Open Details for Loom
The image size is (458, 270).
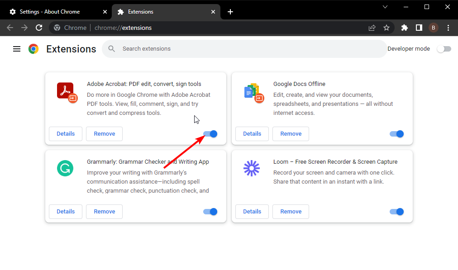[x=252, y=212]
